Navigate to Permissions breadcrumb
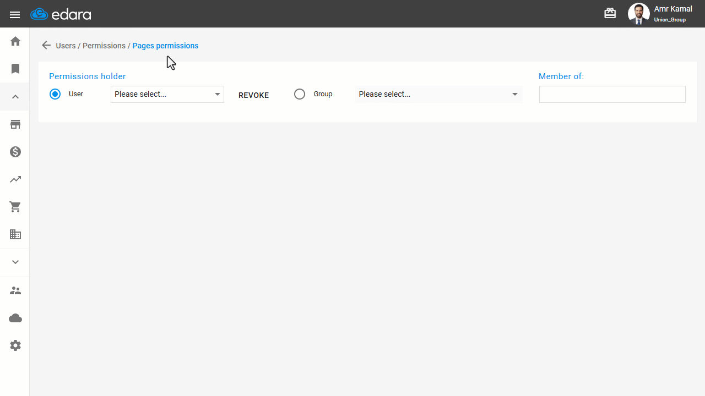Screen dimensions: 705x396 (x=104, y=46)
